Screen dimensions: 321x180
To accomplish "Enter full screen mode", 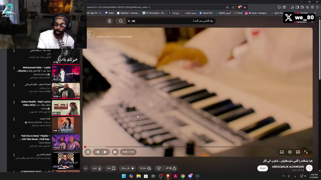I will tap(306, 152).
